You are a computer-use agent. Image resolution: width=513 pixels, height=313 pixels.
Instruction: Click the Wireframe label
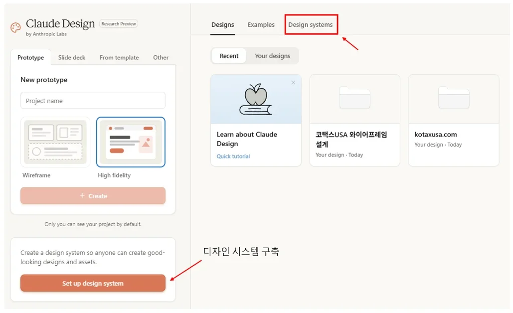click(36, 175)
